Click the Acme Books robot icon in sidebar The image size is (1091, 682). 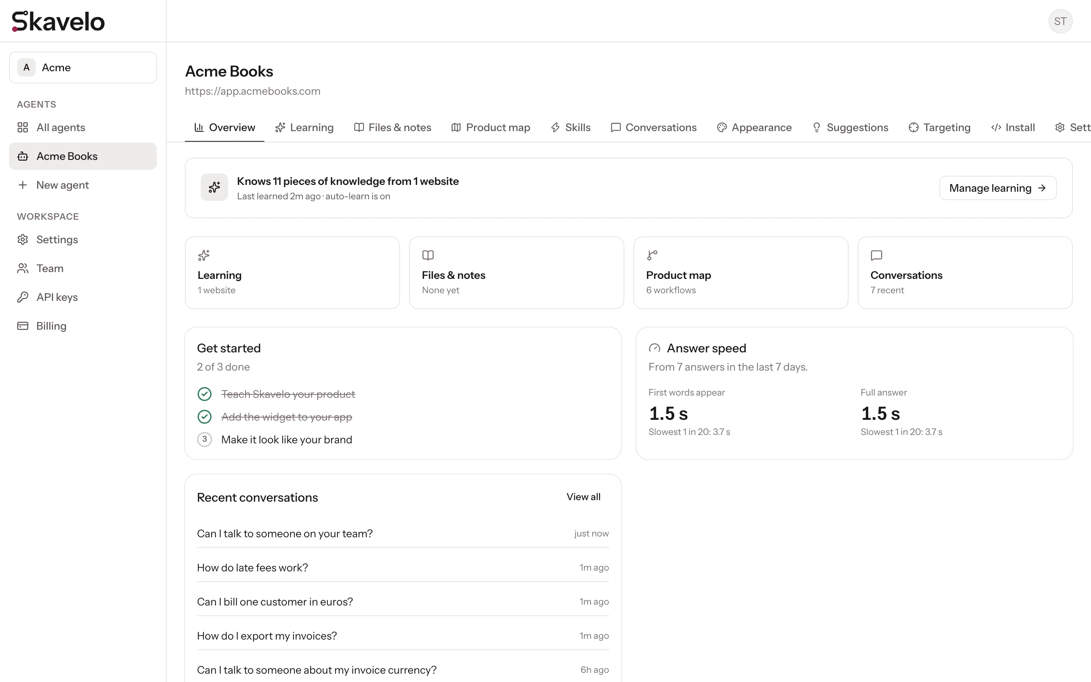click(x=23, y=156)
